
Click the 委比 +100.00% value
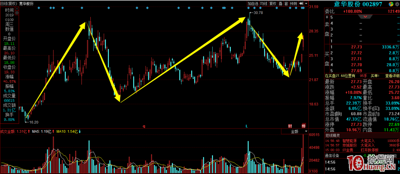click(x=353, y=11)
